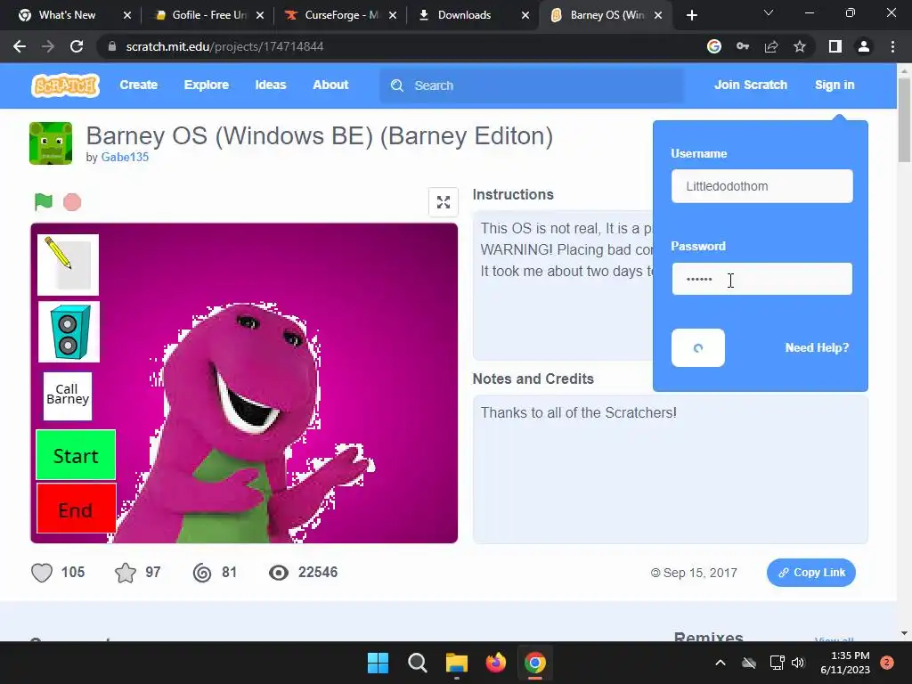Open the Ideas menu item
The height and width of the screenshot is (684, 912).
271,85
